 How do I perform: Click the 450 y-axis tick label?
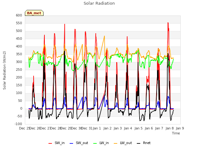point(19,38)
